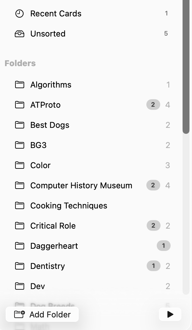
Task: Select the Computer History Museum folder
Action: (x=81, y=185)
